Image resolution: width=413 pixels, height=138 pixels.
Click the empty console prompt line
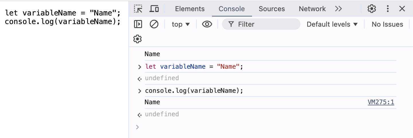pos(266,127)
